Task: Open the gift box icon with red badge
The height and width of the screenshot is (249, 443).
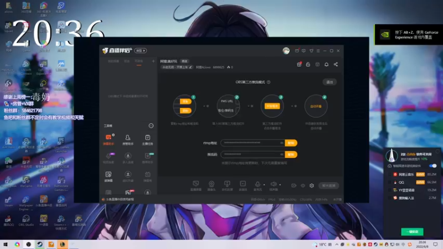Action: click(299, 64)
